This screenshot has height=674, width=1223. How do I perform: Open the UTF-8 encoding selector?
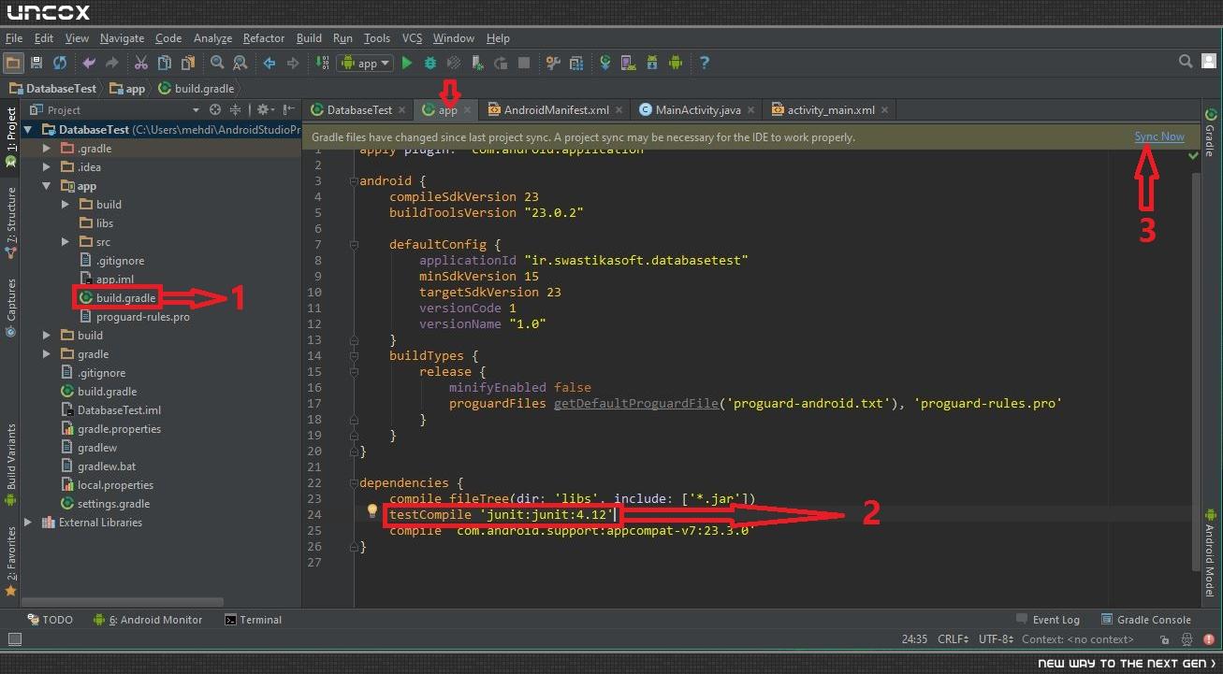(996, 639)
